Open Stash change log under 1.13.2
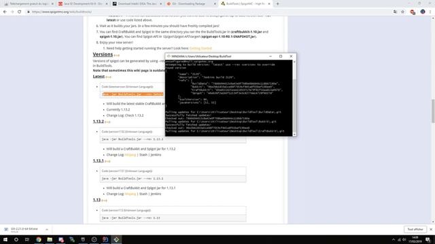Screen dimensions: 435x244 143,155
